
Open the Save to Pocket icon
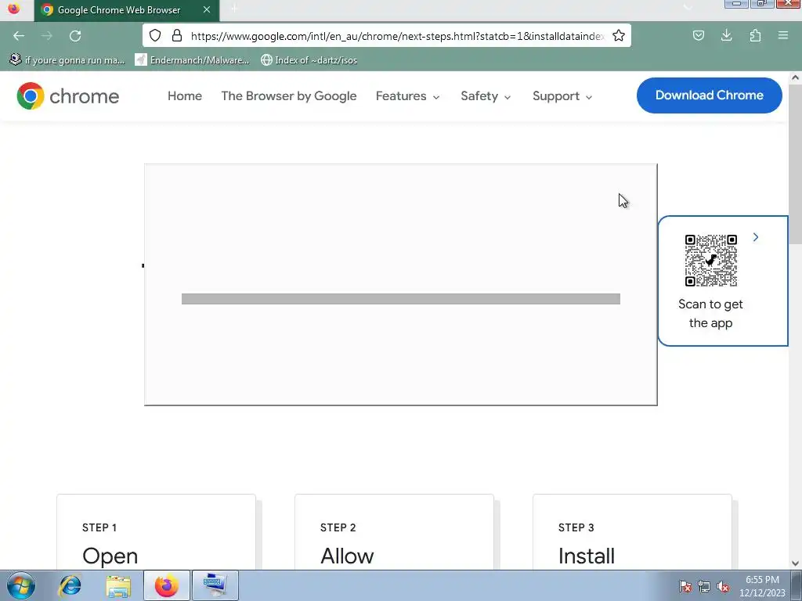coord(698,35)
